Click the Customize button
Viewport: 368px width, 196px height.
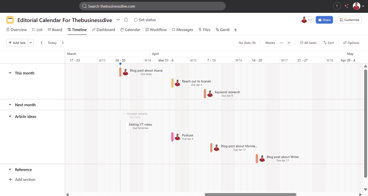350,20
